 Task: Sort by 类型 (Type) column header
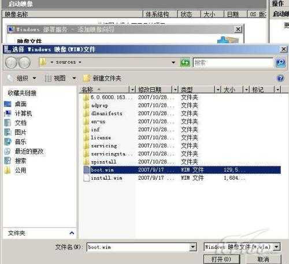point(198,90)
